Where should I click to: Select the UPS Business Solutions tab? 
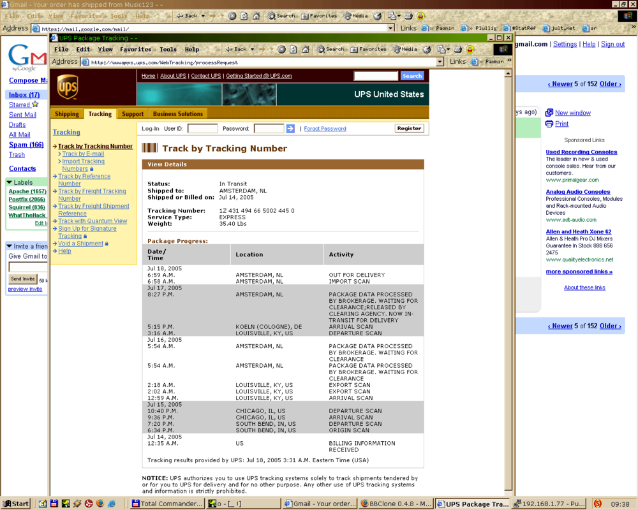[x=178, y=114]
